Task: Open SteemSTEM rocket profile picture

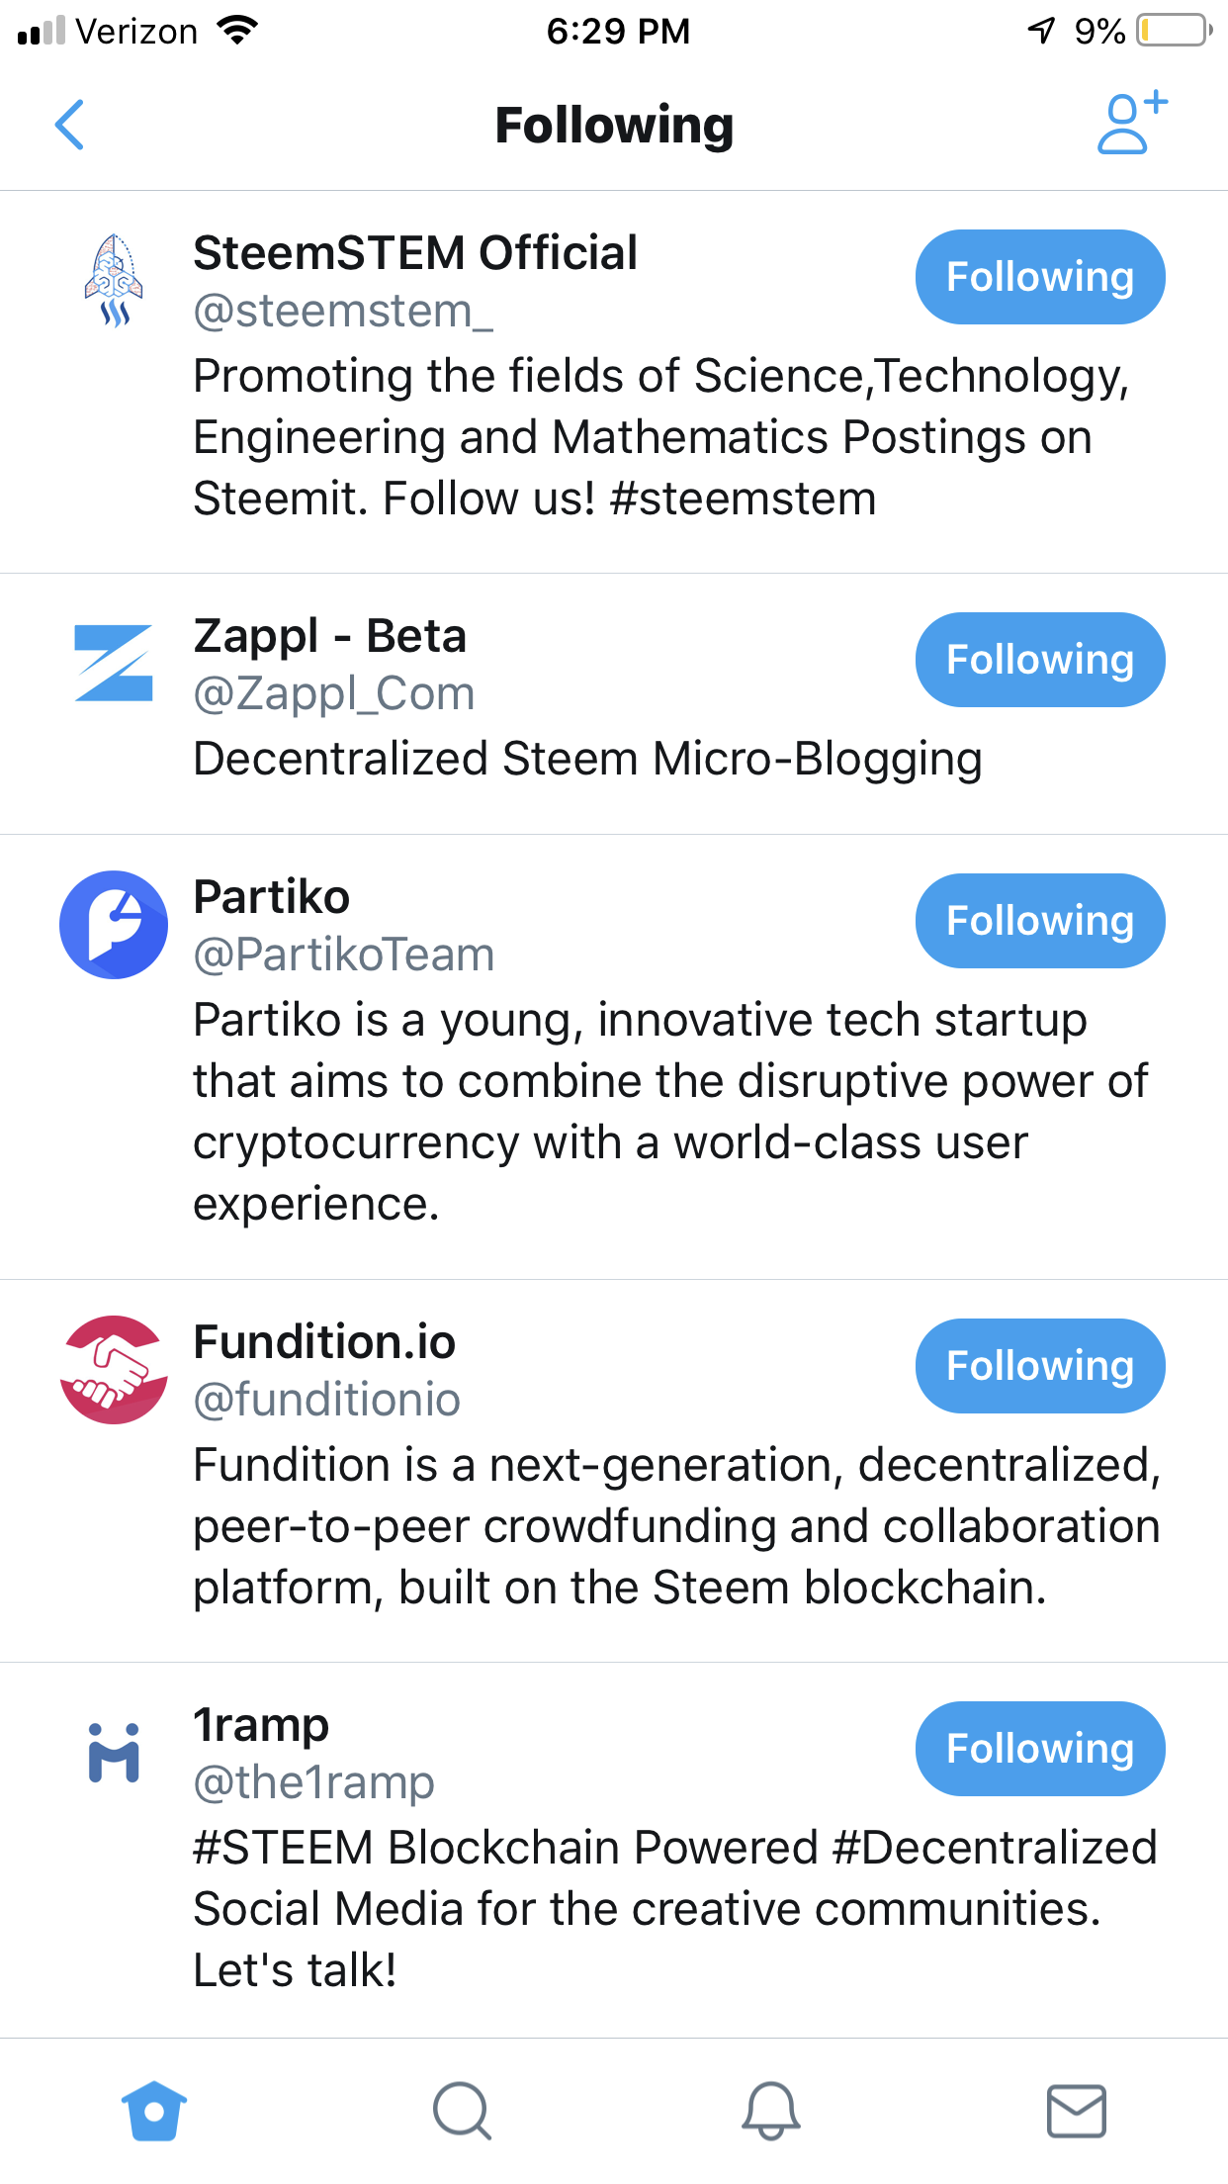Action: coord(114,281)
